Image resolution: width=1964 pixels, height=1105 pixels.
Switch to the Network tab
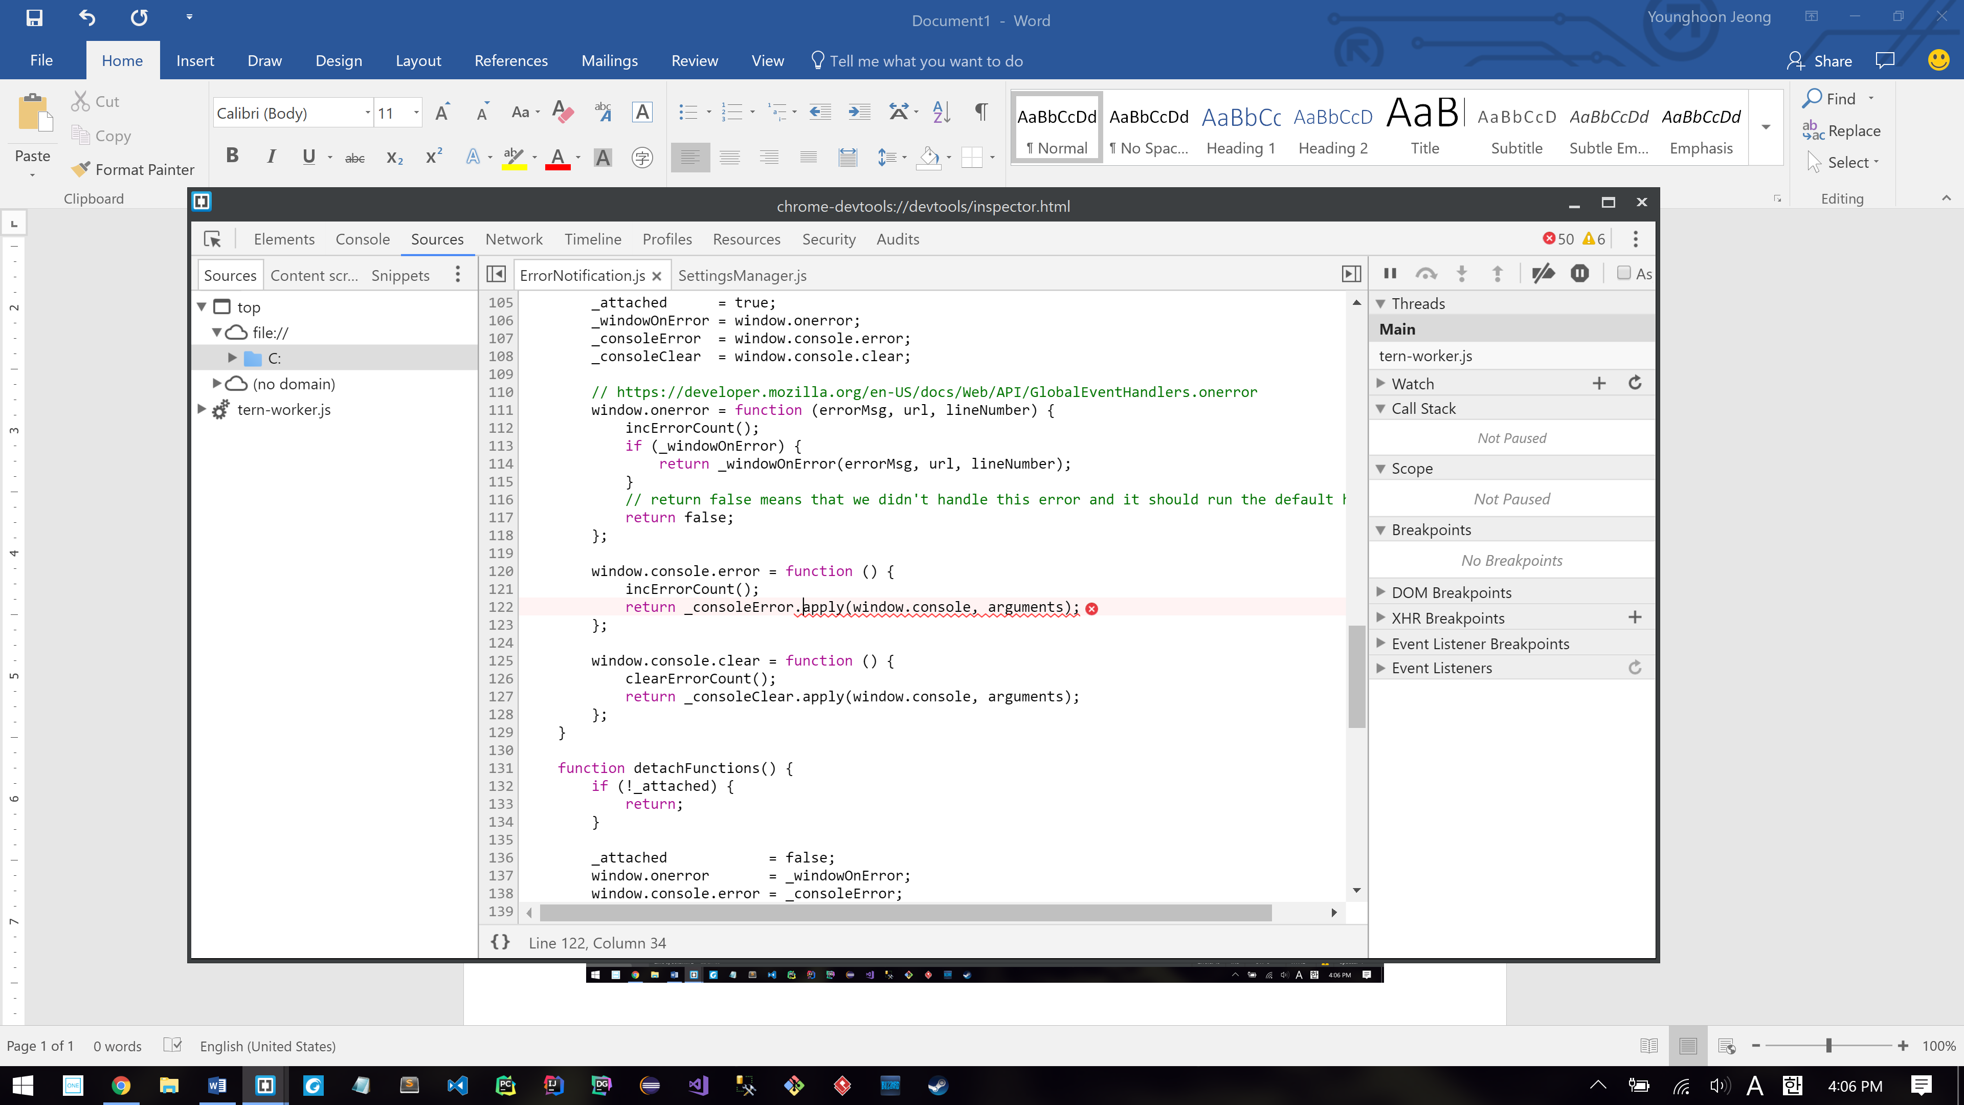click(514, 239)
